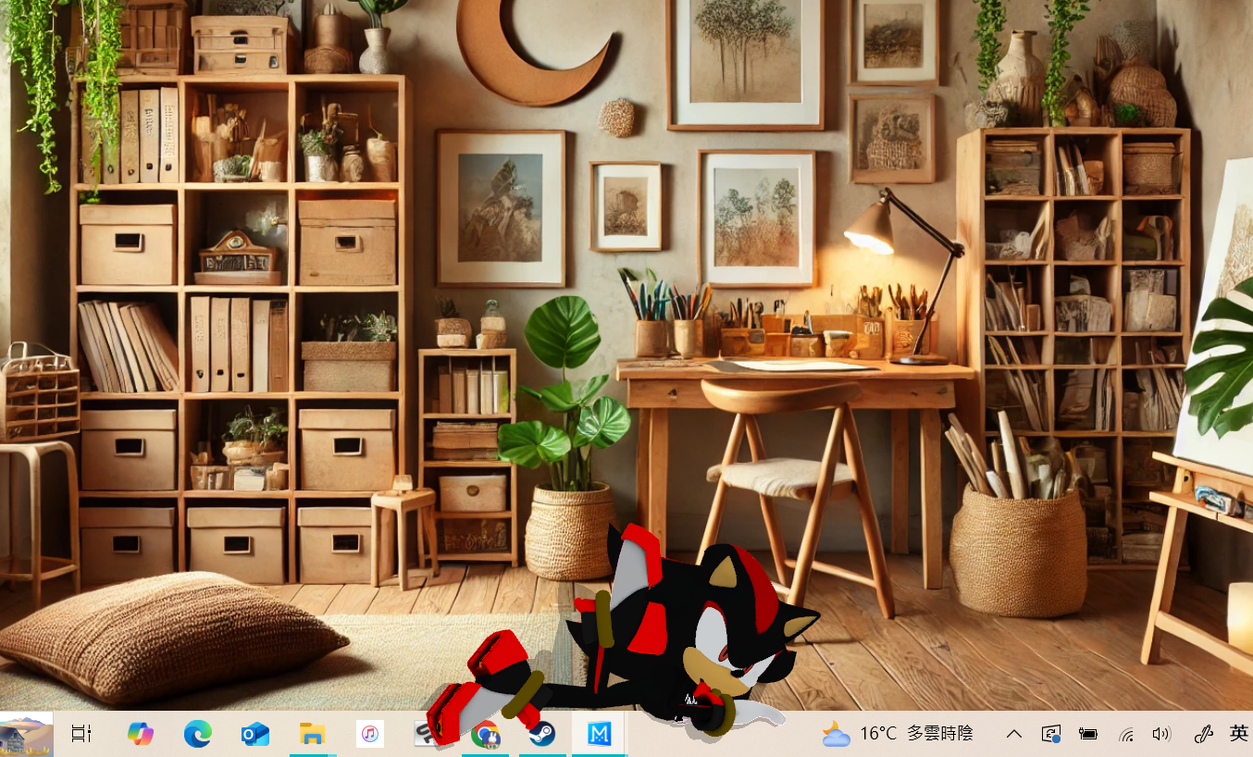Viewport: 1253px width, 757px height.
Task: Open the weather widget showing 16°C
Action: (x=898, y=734)
